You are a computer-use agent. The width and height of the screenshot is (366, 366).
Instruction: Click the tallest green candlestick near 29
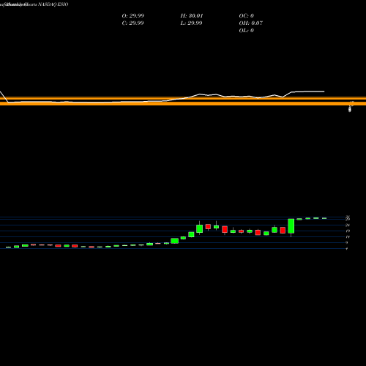coord(291,226)
